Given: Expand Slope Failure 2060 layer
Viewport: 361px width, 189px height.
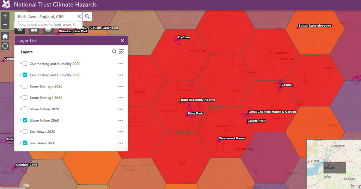Looking at the screenshot, I should coord(21,120).
